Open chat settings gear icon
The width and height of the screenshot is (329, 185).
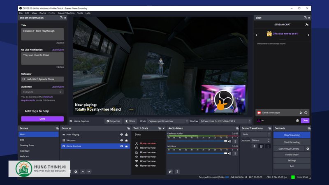(297, 120)
